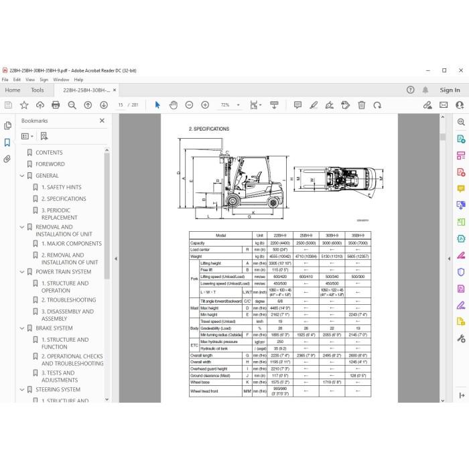Click the Sign In button
The height and width of the screenshot is (469, 469).
(450, 90)
